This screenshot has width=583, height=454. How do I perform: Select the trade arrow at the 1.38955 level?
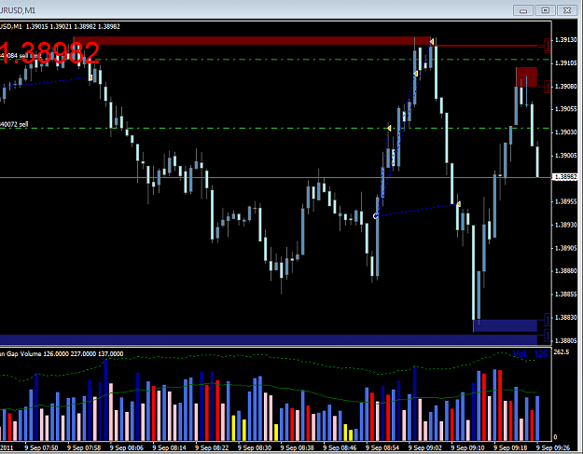click(x=458, y=204)
